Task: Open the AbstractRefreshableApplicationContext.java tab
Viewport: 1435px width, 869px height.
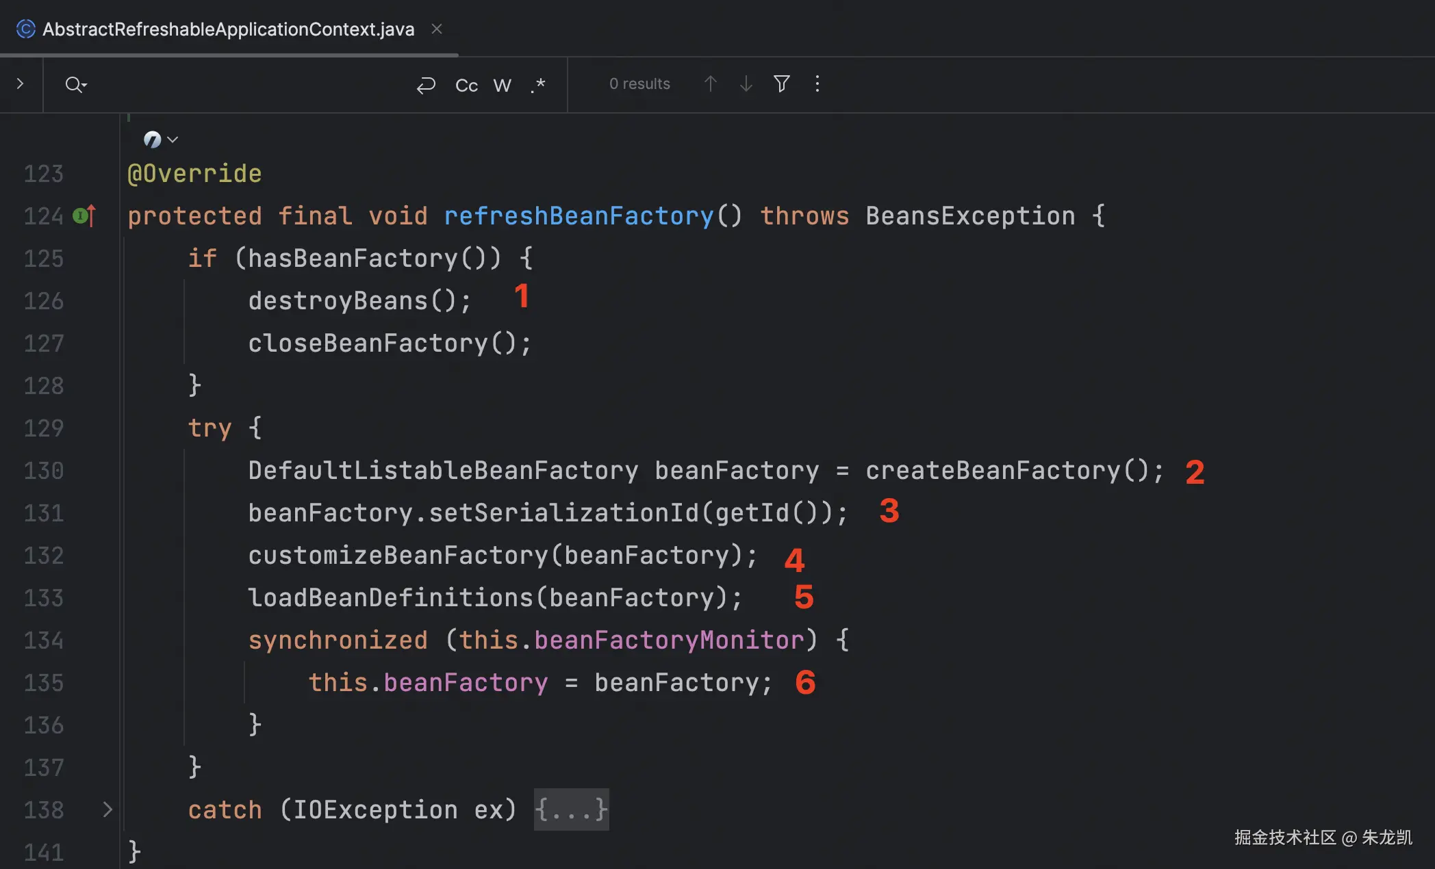Action: (228, 29)
